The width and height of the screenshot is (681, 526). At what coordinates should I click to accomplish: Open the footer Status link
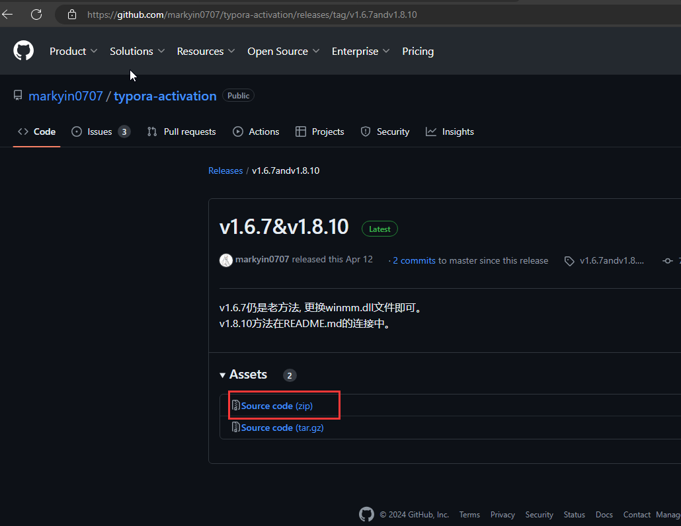[x=574, y=514]
